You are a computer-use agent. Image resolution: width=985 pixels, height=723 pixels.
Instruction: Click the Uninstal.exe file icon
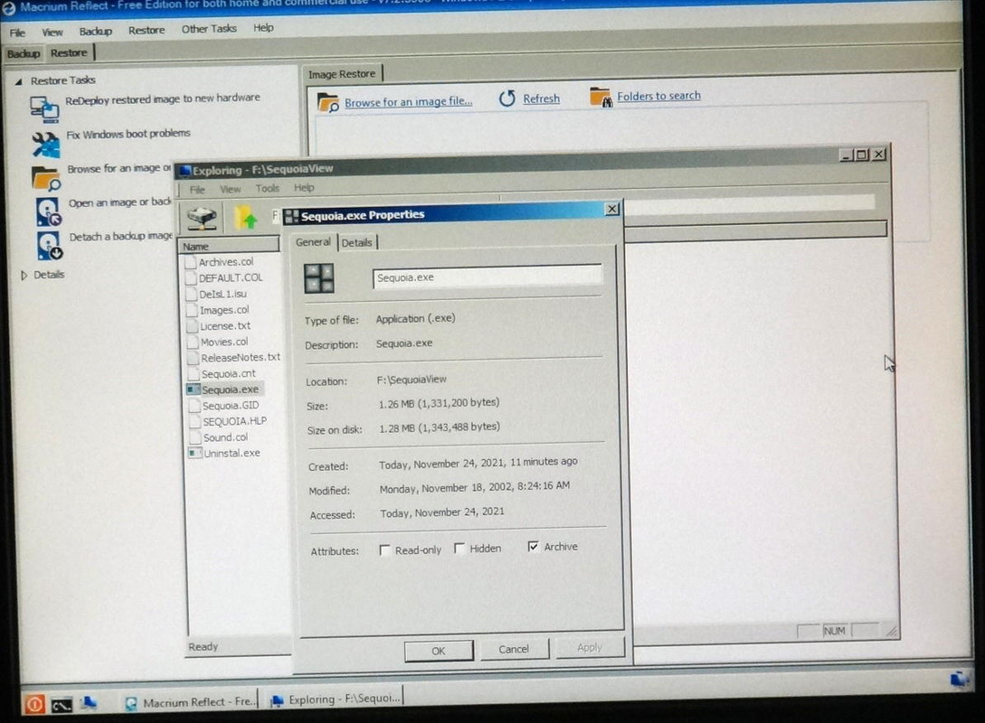(x=194, y=453)
